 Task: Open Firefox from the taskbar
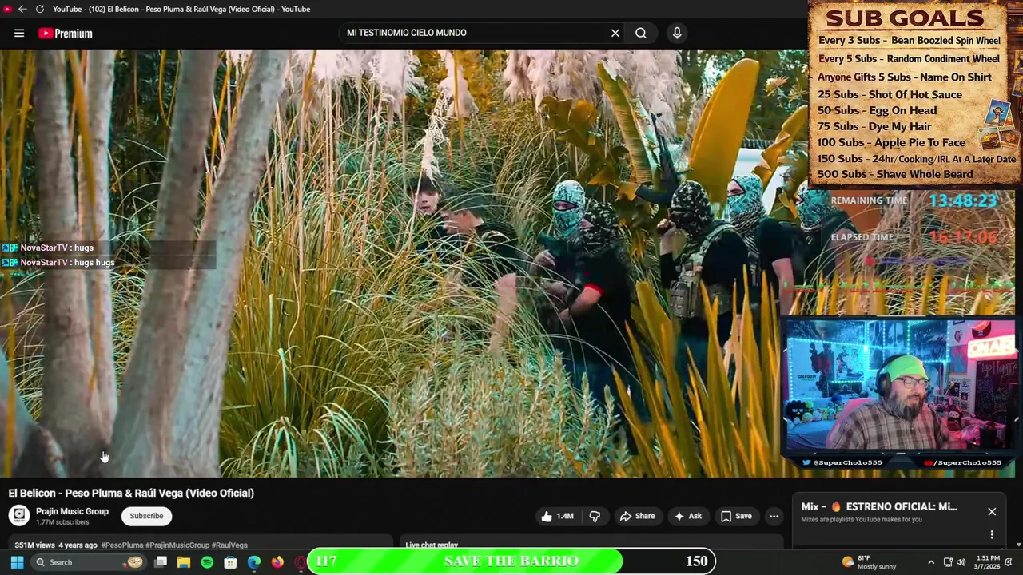[x=277, y=562]
